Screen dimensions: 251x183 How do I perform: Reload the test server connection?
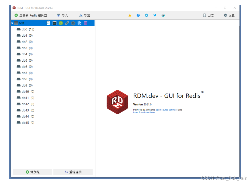pyautogui.click(x=61, y=23)
